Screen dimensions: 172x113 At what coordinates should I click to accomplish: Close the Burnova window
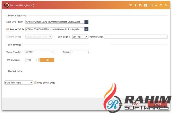click(166, 5)
